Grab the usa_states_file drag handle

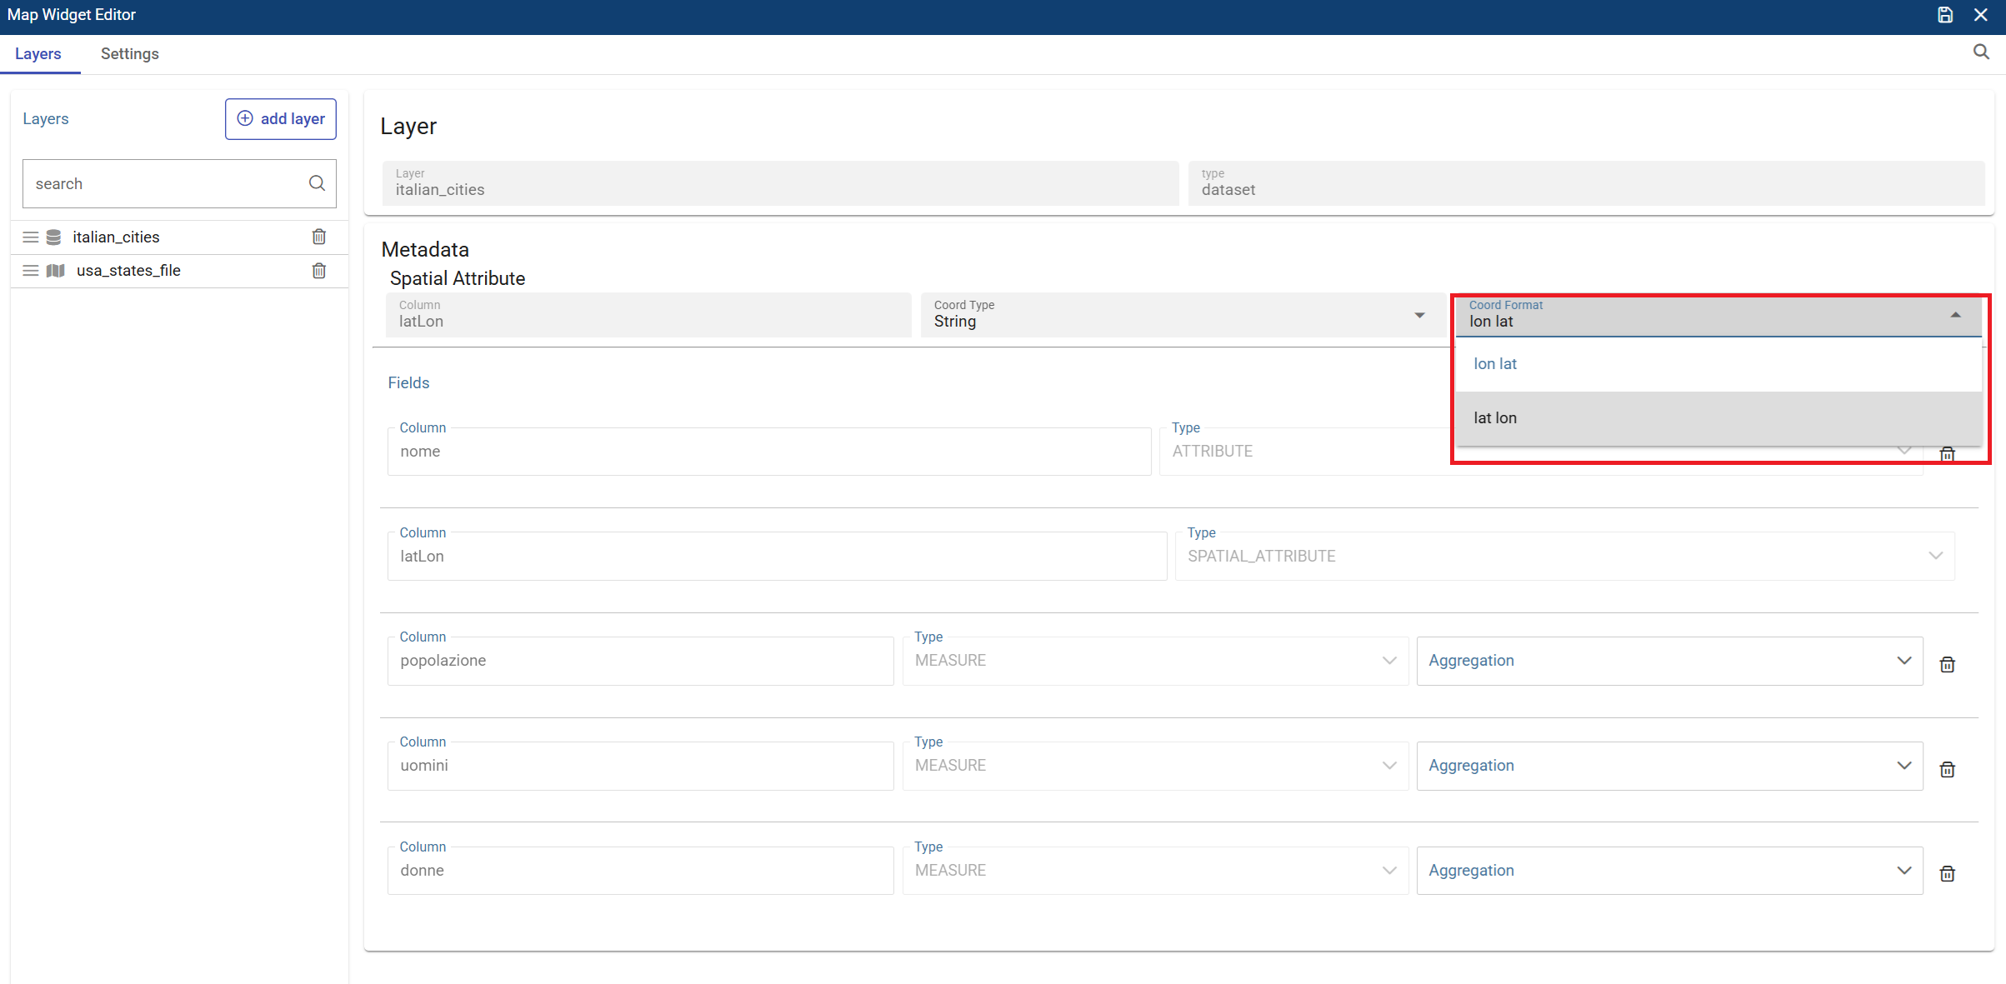31,271
